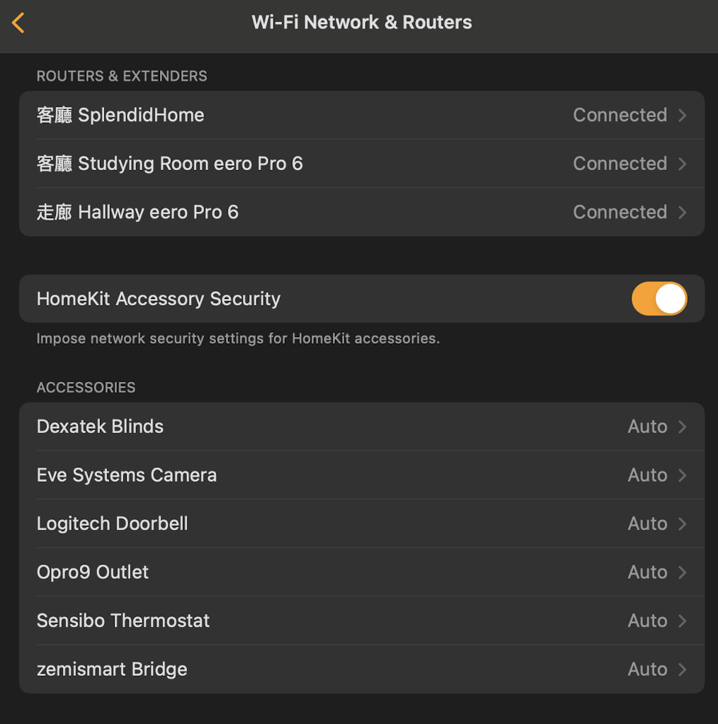Click chevron beside Studying Room eero status

(683, 164)
